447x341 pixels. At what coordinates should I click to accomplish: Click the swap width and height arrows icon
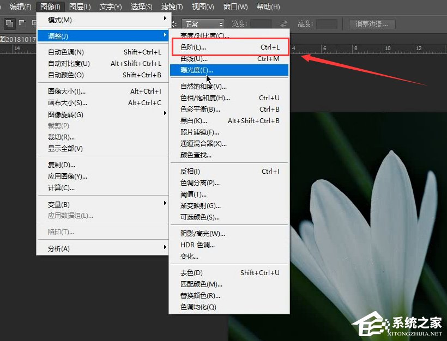point(283,23)
